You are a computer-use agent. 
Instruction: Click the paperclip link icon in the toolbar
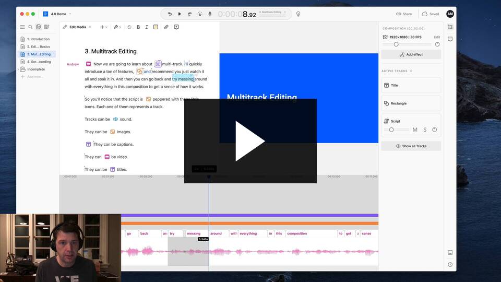tap(166, 27)
